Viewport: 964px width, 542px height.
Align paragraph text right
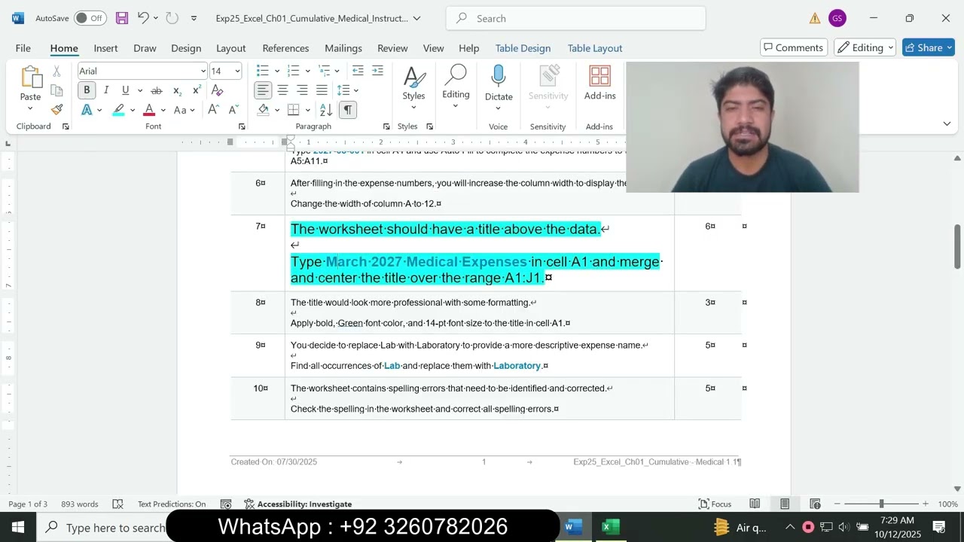click(x=302, y=90)
